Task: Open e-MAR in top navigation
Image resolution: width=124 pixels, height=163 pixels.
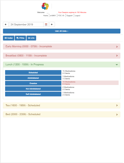Action: (x=53, y=16)
